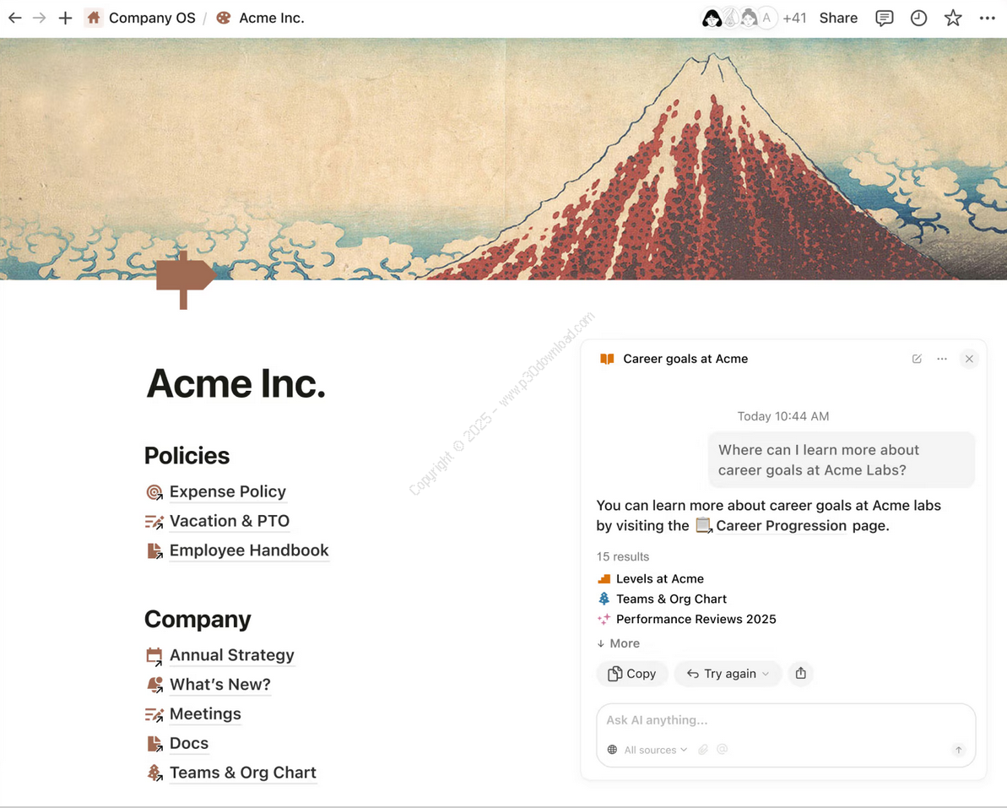Click the Expense Policy target icon
Viewport: 1007px width, 808px height.
coord(154,492)
